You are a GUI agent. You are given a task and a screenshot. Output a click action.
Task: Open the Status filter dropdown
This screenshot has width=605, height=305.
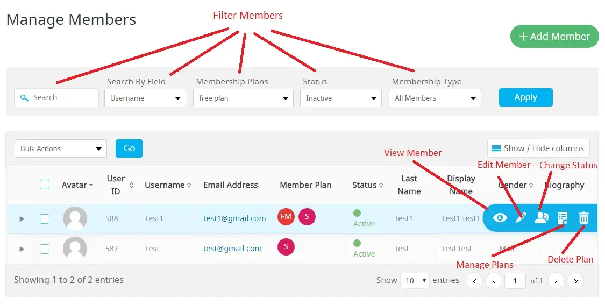340,98
